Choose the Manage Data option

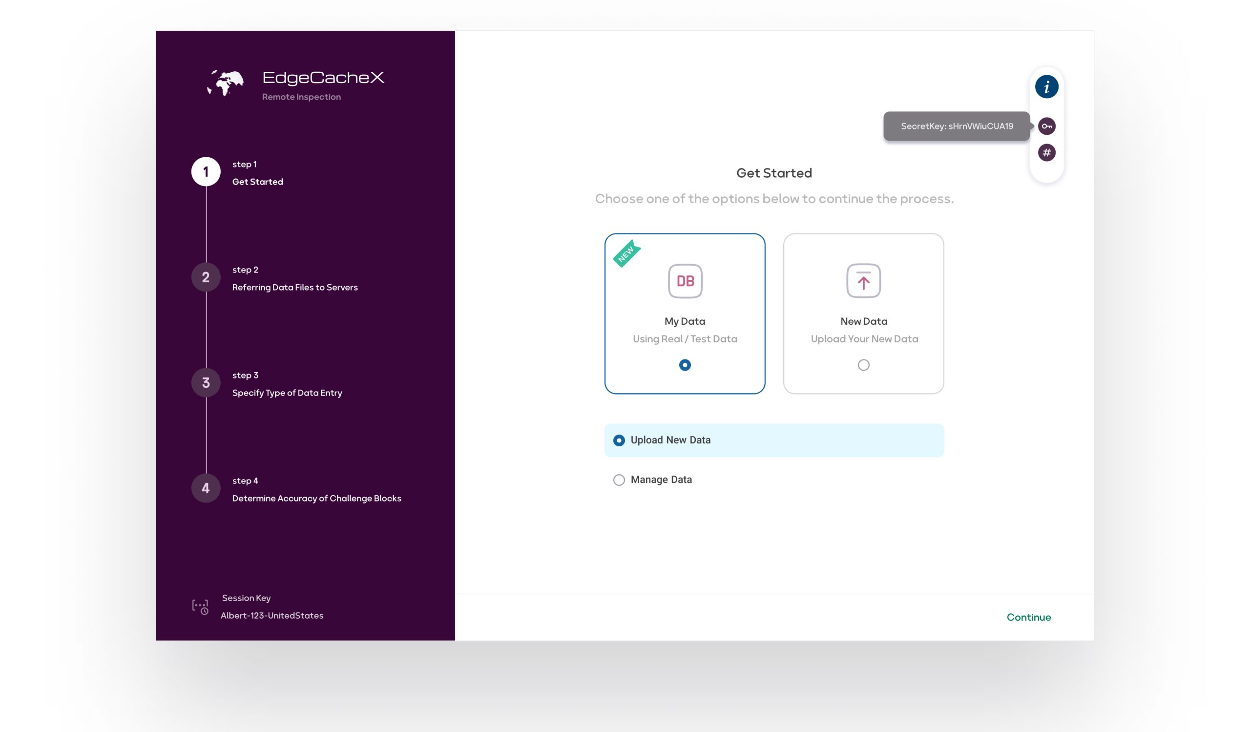[619, 480]
